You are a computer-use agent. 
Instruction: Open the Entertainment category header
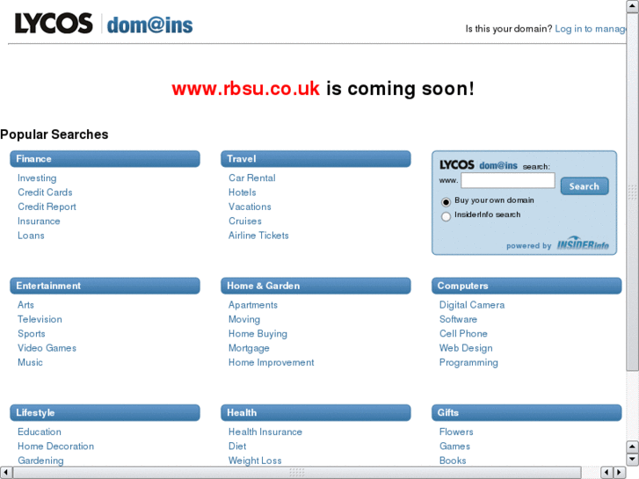105,286
